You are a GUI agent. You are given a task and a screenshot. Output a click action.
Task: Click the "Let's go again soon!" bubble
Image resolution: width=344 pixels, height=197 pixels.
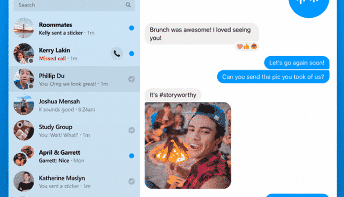297,63
